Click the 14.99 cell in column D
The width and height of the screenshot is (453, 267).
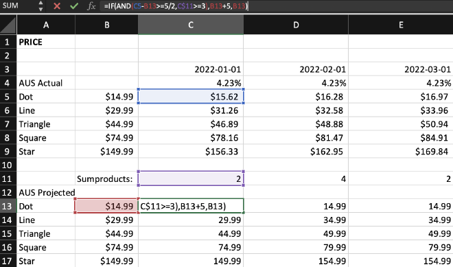pyautogui.click(x=296, y=207)
